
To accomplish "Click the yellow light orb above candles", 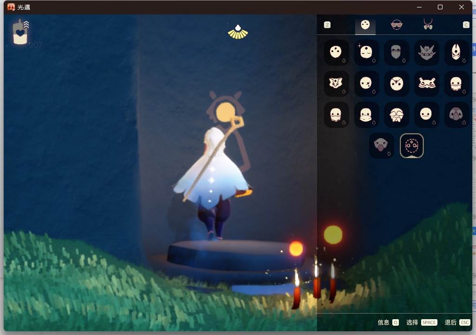I will tap(333, 234).
